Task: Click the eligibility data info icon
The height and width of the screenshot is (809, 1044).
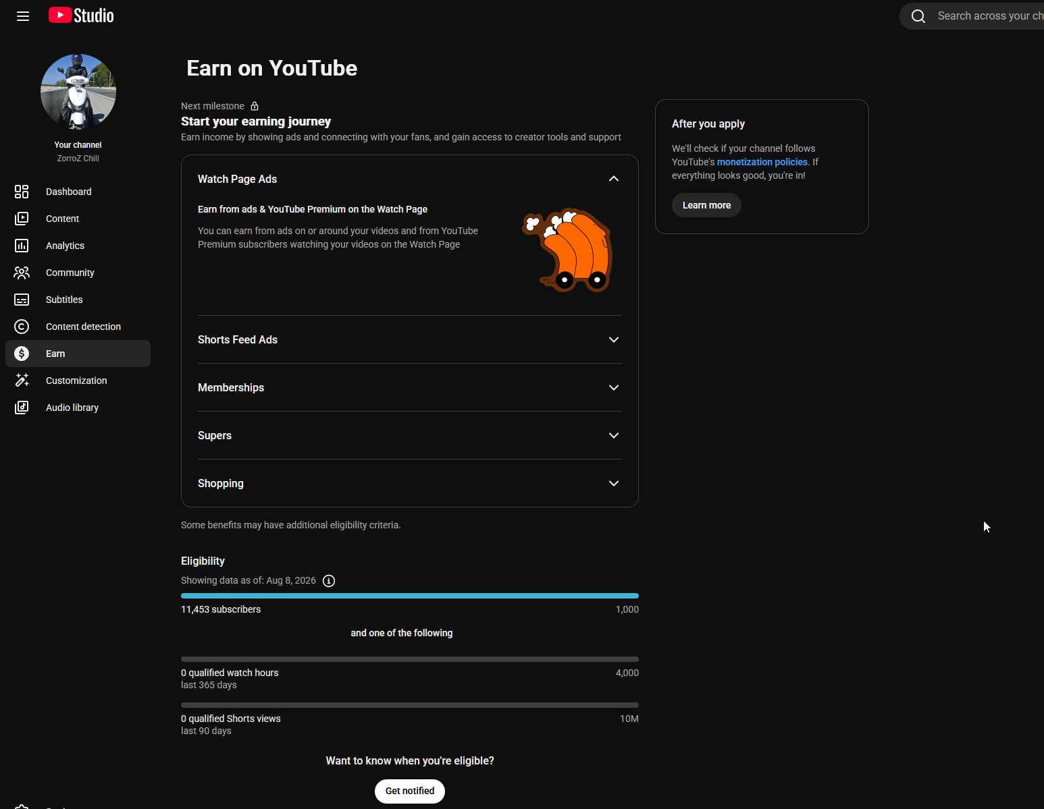Action: tap(329, 581)
